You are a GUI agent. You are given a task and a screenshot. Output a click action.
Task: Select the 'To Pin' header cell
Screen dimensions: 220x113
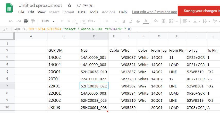pyautogui.click(x=213, y=50)
